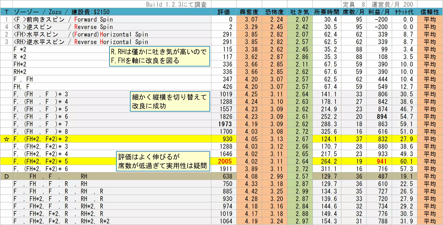
Task: Select the 638 rating in the D row
Action: pos(228,176)
